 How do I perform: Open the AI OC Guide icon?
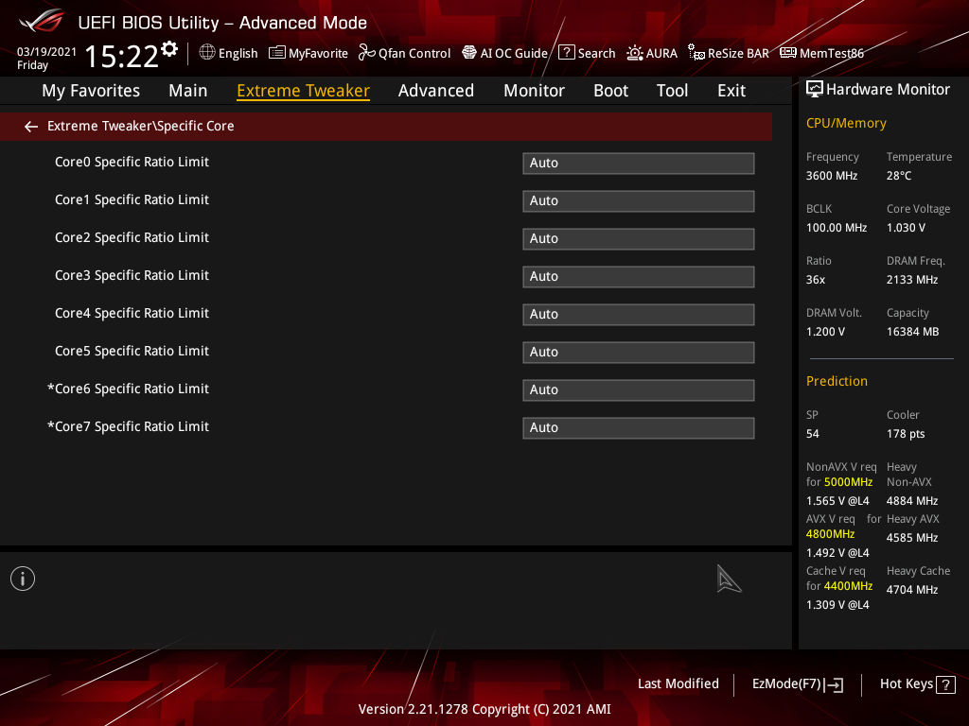(469, 53)
